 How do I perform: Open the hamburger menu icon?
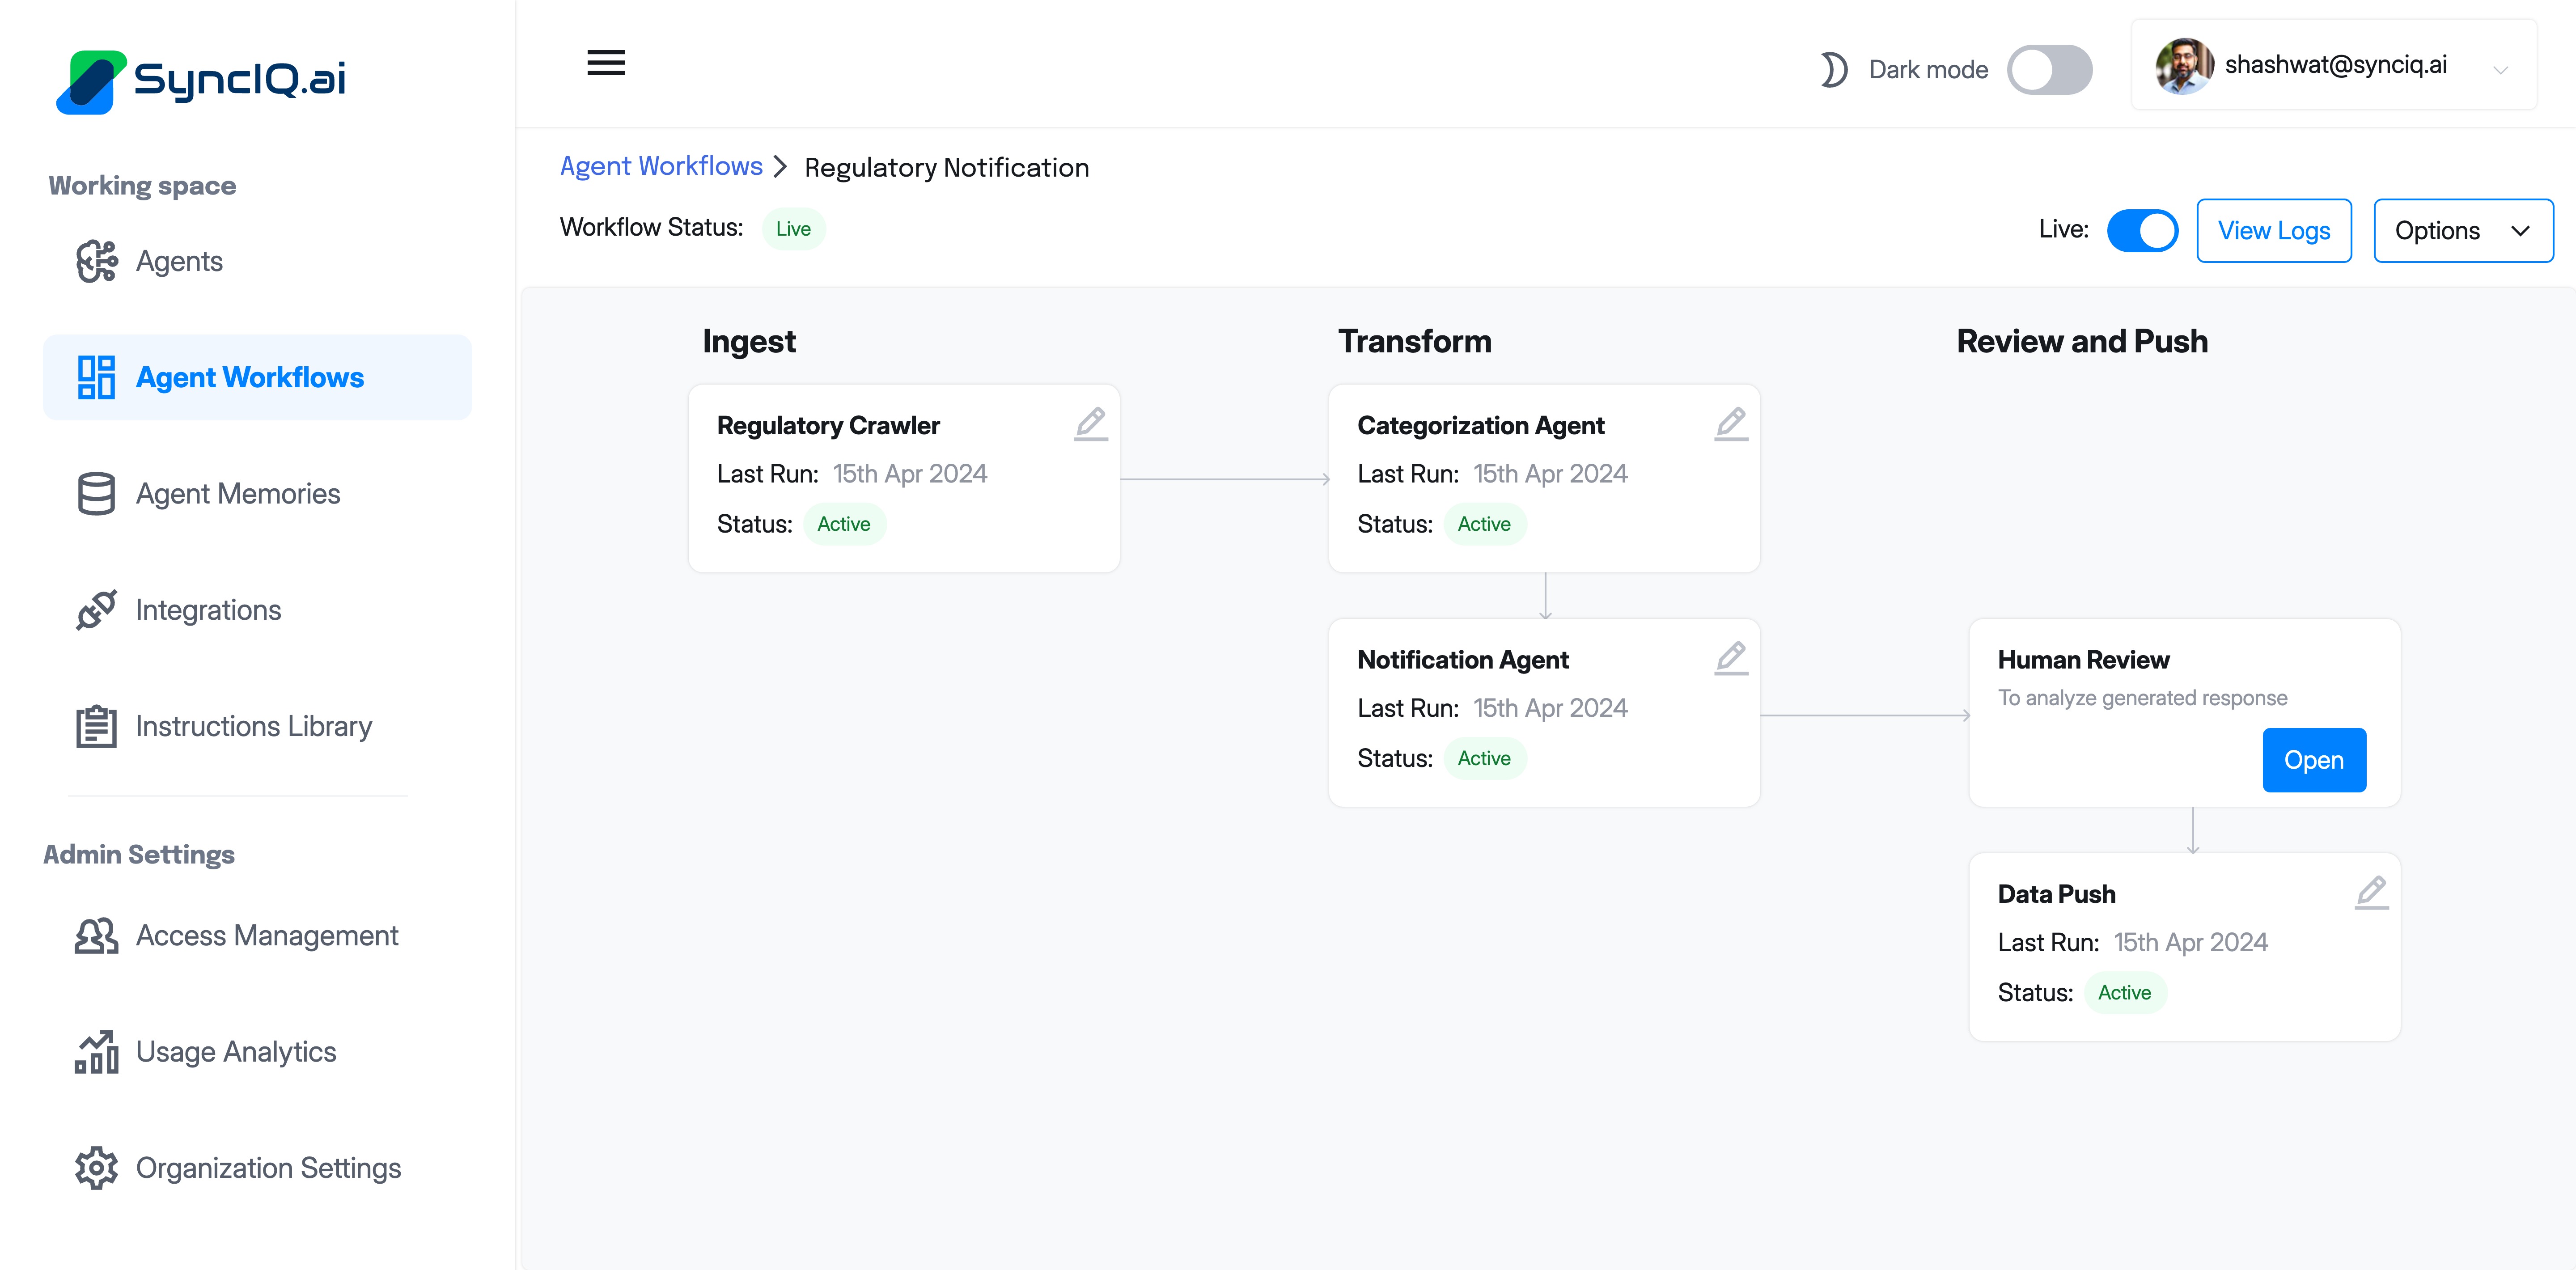606,63
